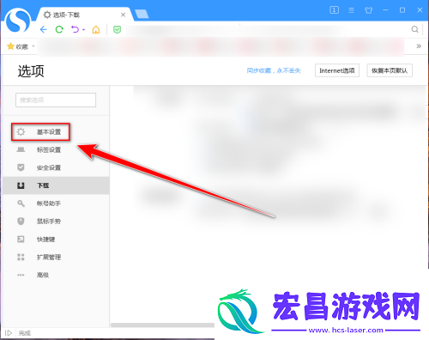429x340 pixels.
Task: Open the skin shirt icon in title bar
Action: (x=369, y=10)
